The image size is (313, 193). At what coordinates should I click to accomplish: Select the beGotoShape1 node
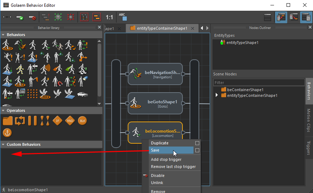tap(155, 103)
